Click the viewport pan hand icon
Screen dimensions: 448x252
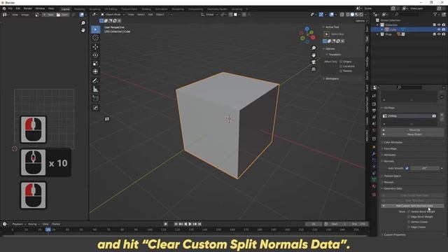(314, 55)
